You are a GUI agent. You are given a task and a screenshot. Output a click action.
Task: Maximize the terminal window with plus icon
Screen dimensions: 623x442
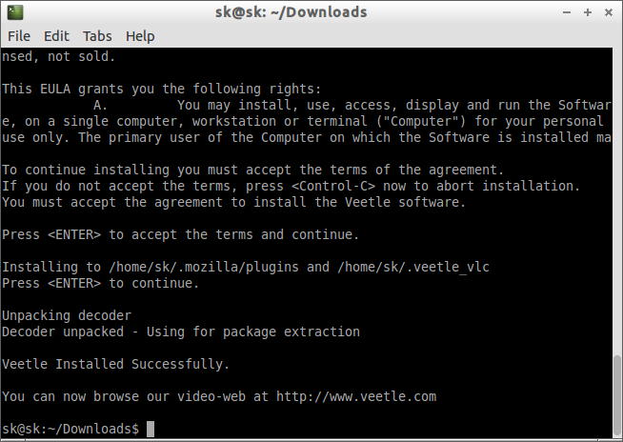pos(588,12)
